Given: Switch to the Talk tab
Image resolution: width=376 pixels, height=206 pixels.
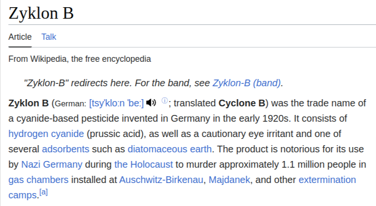Looking at the screenshot, I should pyautogui.click(x=49, y=37).
